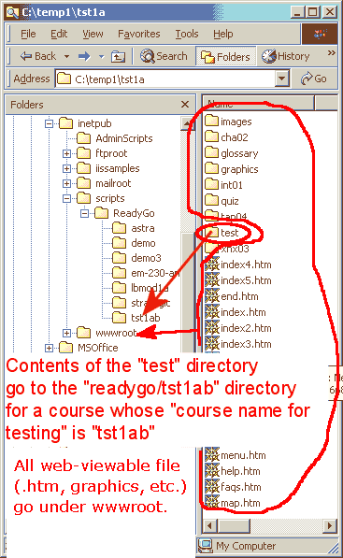Open the Tools menu

[186, 34]
